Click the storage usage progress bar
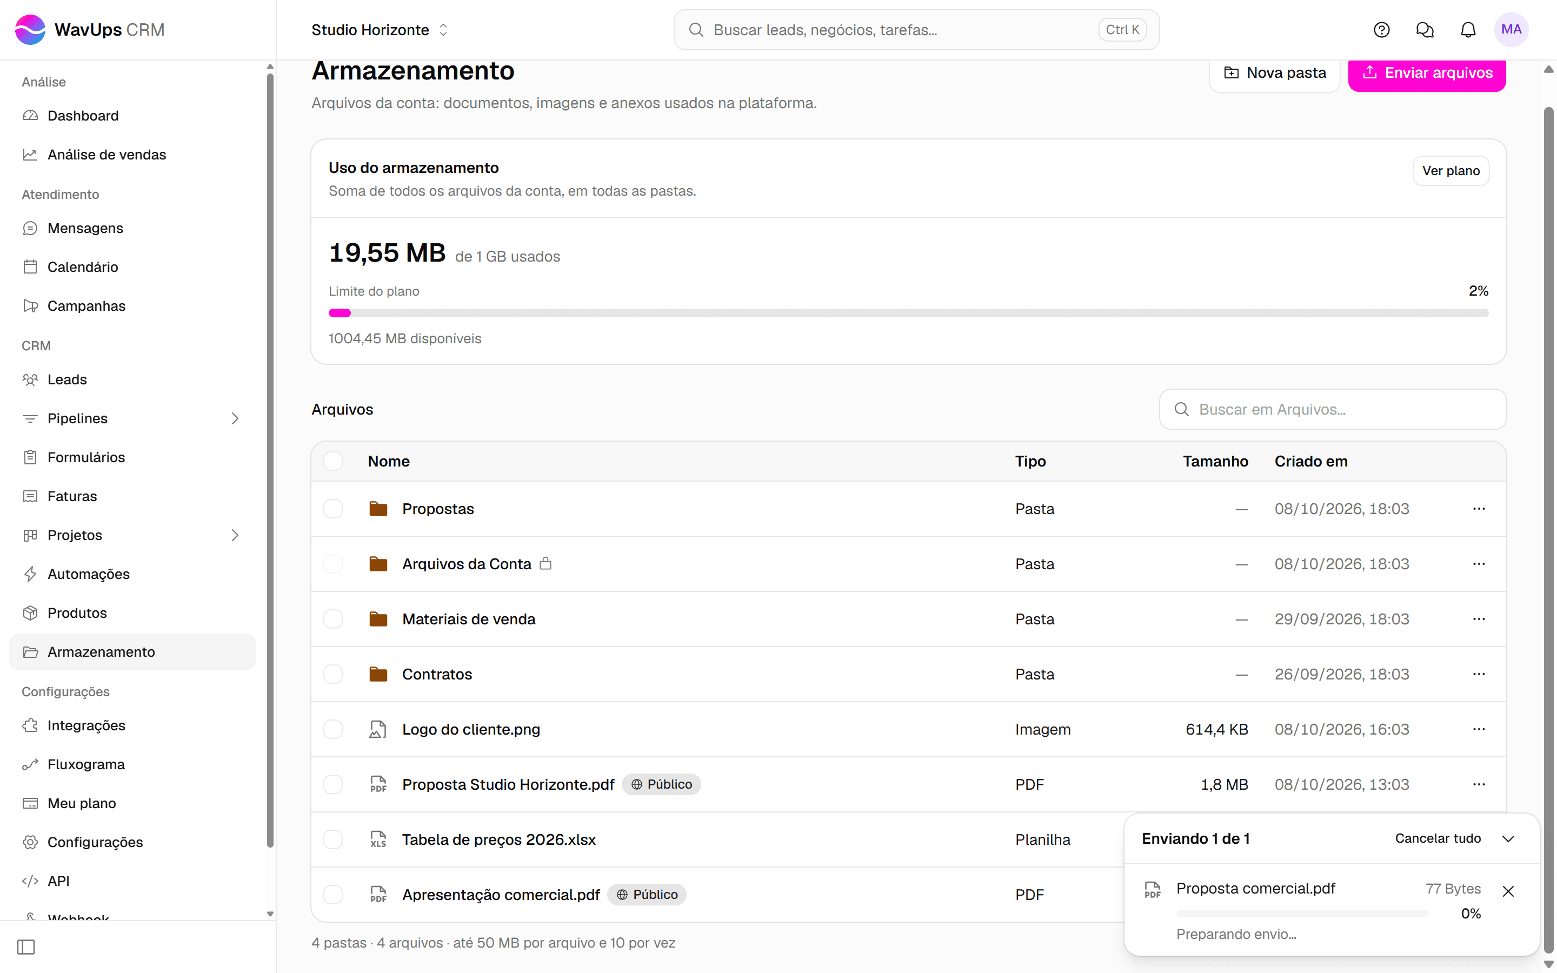Screen dimensions: 1557x973 [908, 314]
